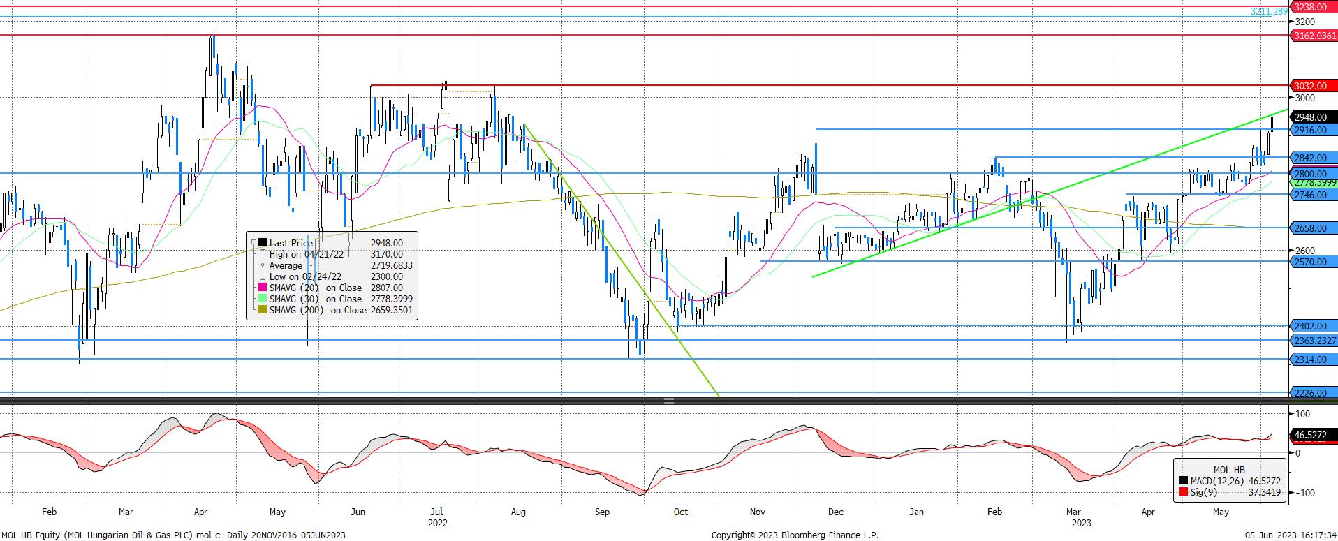This screenshot has width=1338, height=541.
Task: Select the Sig(9) legend label
Action: click(1203, 492)
